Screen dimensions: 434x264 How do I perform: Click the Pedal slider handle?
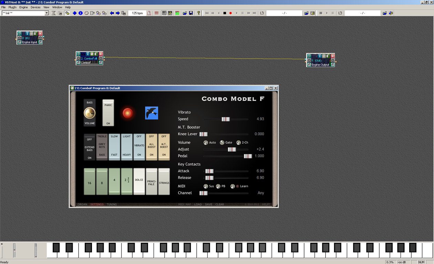pyautogui.click(x=248, y=156)
